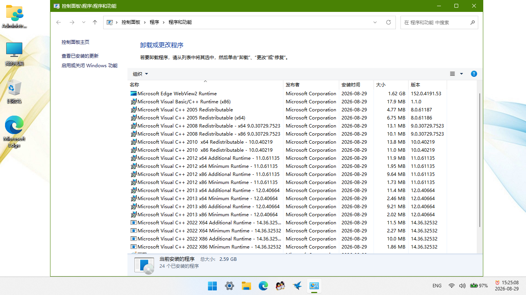Click 控制面板 in the address breadcrumb
The image size is (526, 295).
131,22
